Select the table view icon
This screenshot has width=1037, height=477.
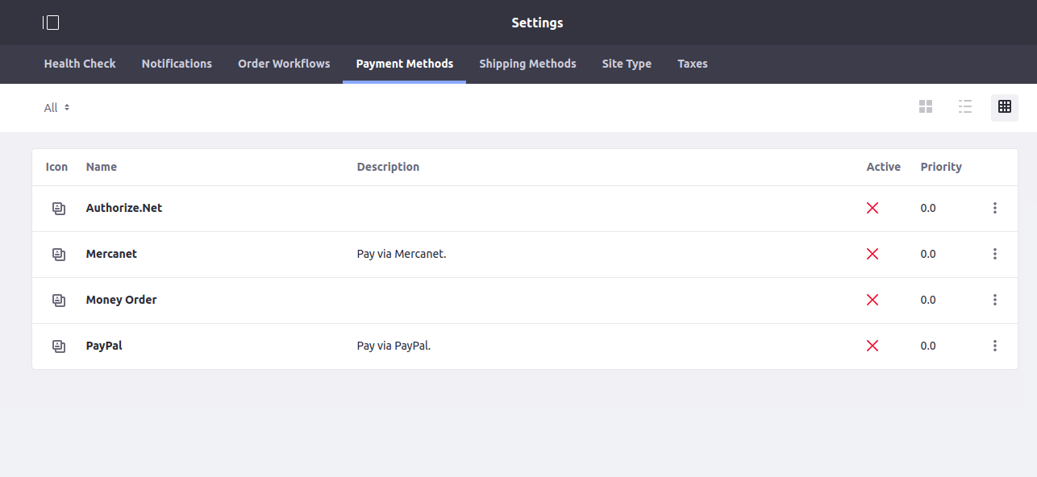1005,106
